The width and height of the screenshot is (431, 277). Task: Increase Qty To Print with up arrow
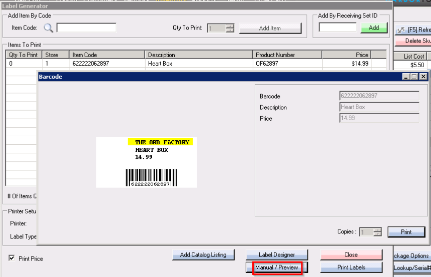click(x=230, y=26)
